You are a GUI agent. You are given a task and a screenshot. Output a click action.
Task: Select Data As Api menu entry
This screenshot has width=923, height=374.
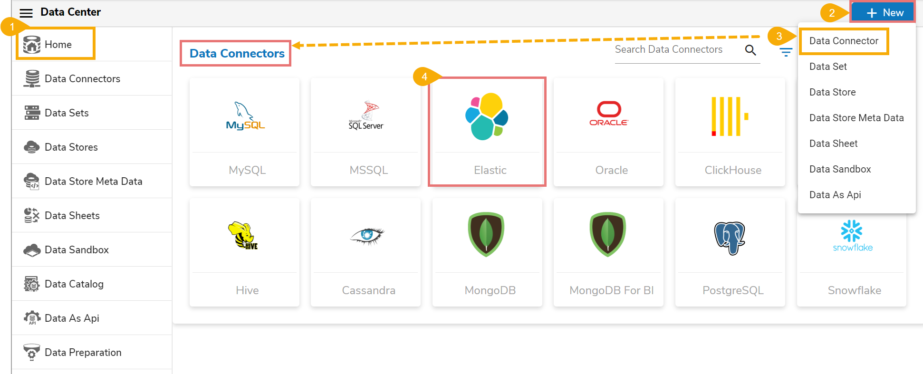pos(835,195)
